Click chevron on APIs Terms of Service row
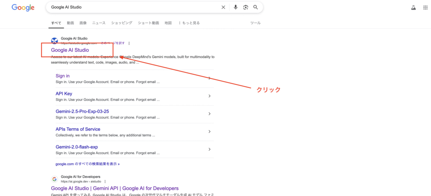The width and height of the screenshot is (431, 196). 210,132
